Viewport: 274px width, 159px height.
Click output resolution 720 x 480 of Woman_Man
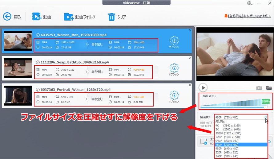pos(139,42)
